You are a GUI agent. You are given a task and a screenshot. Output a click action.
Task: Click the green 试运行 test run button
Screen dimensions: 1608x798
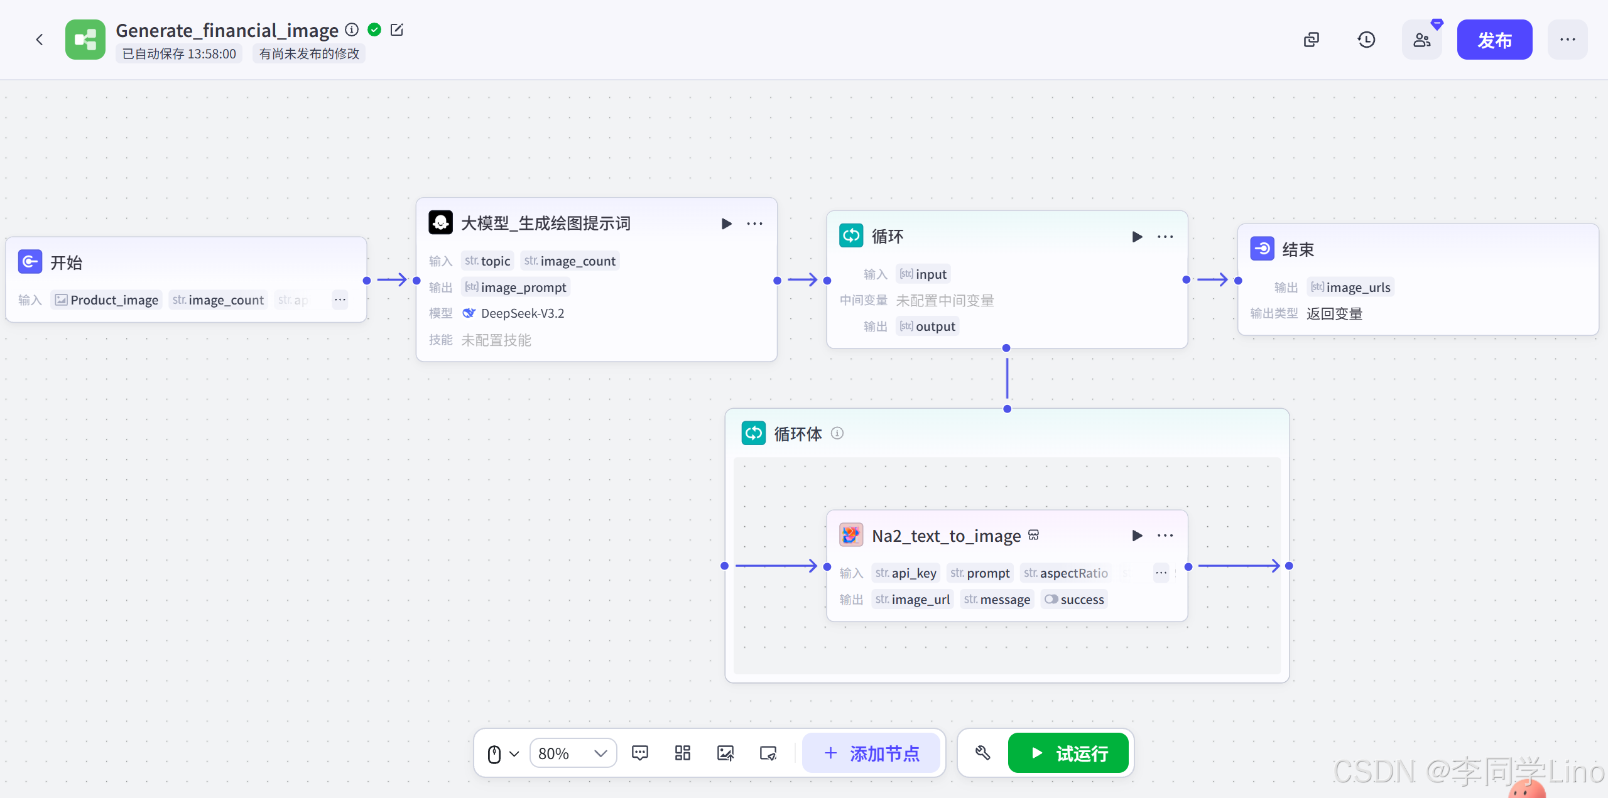pyautogui.click(x=1068, y=753)
